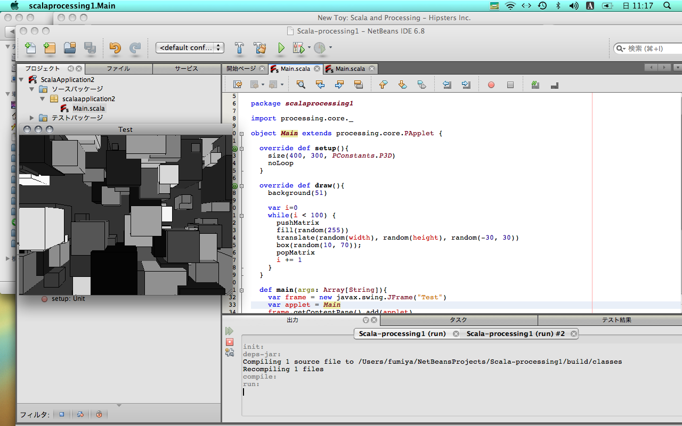Toggle the first filter button in navigator
The width and height of the screenshot is (682, 426).
click(62, 414)
